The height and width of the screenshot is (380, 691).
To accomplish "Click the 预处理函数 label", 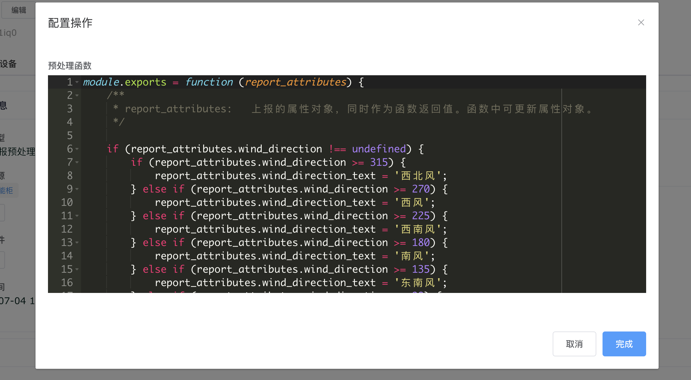I will (70, 66).
